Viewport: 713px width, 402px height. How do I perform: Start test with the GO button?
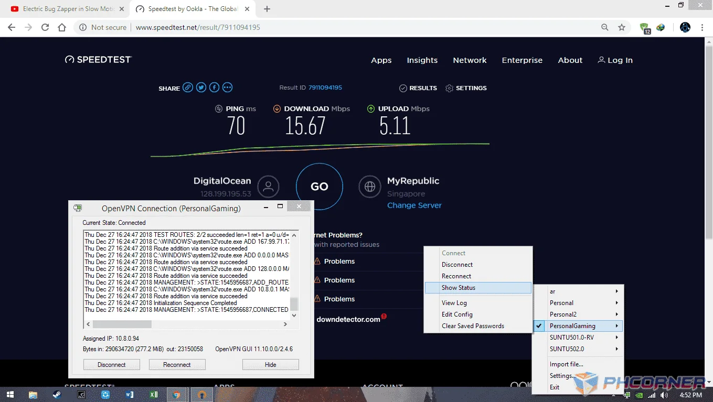[x=320, y=187]
